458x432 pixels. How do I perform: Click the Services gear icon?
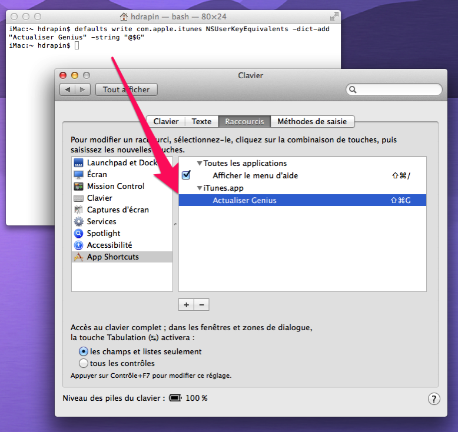(78, 222)
